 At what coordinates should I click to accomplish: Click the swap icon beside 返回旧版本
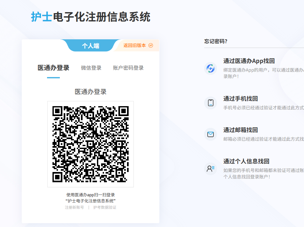coord(151,45)
